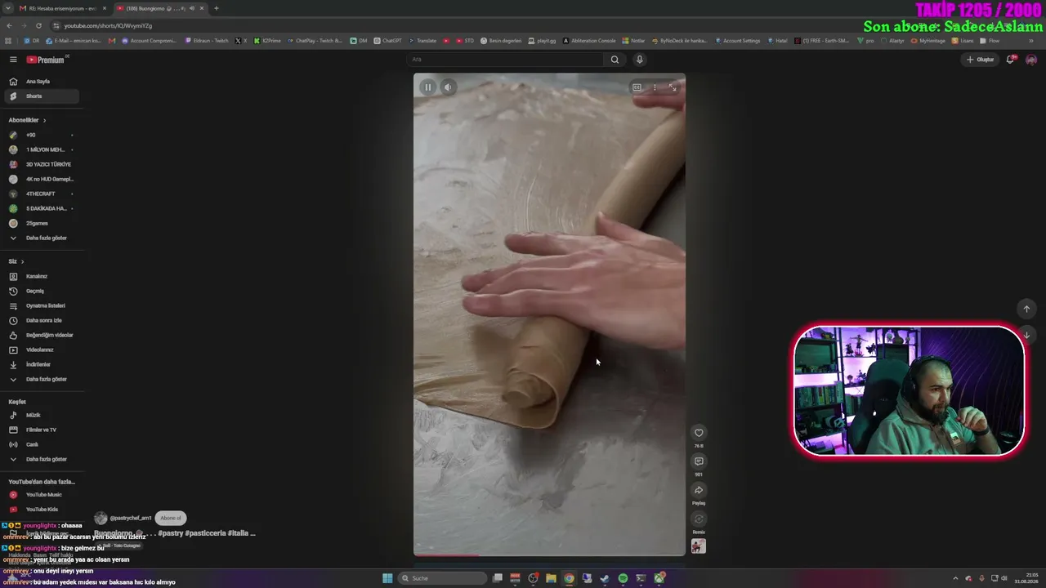Open Ana Sayfa in the sidebar
The width and height of the screenshot is (1046, 588).
(x=41, y=82)
